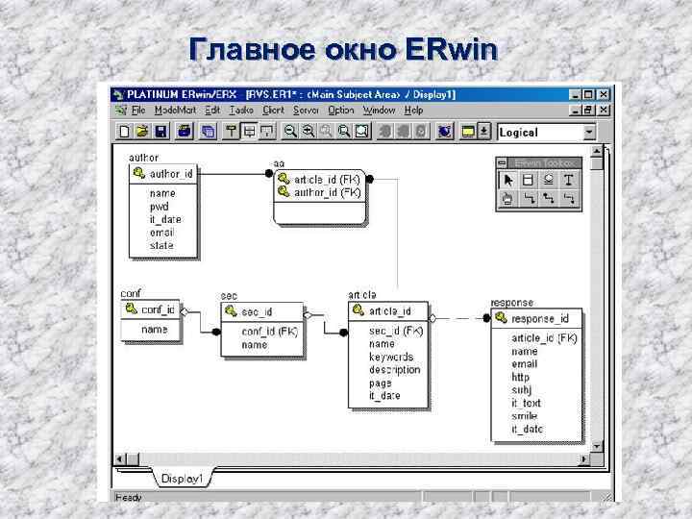Click the zoom in magnifier icon
This screenshot has width=692, height=519.
point(309,132)
